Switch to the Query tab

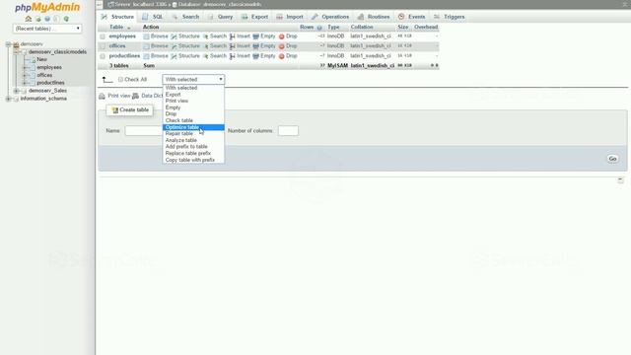(221, 17)
